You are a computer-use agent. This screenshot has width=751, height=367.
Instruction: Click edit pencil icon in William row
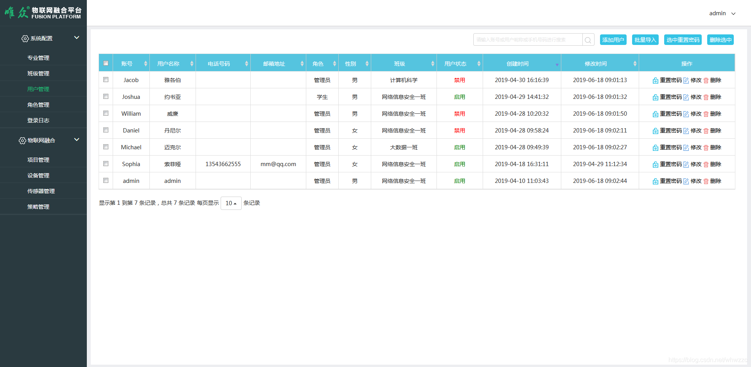(x=686, y=114)
